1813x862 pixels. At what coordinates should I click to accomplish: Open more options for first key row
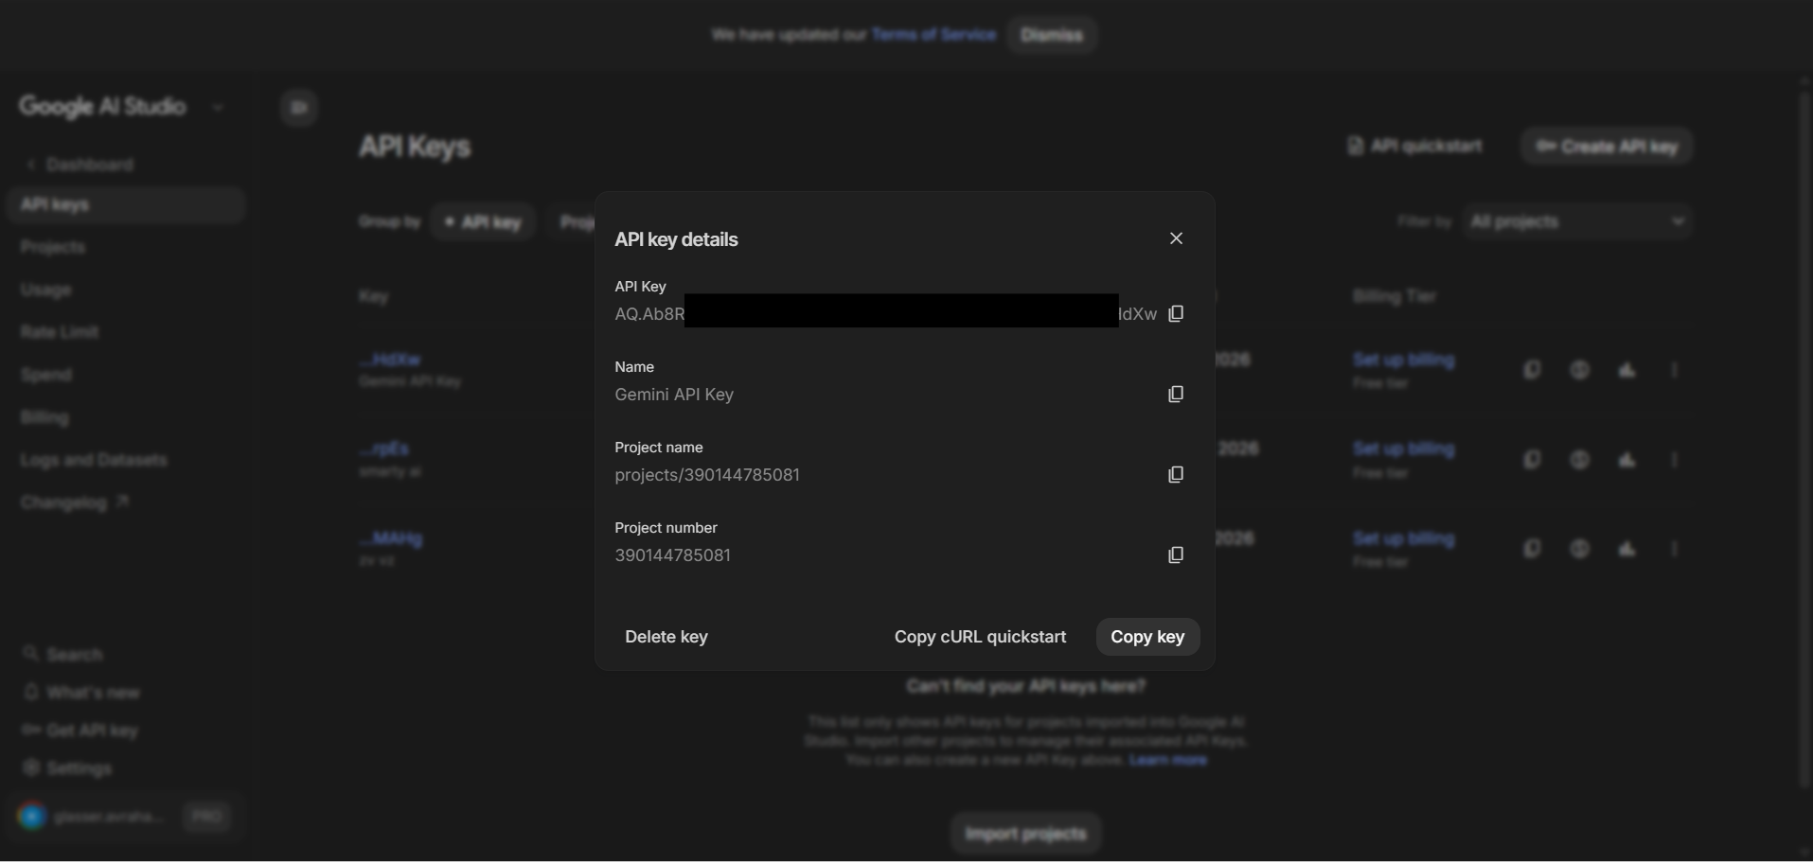tap(1674, 370)
